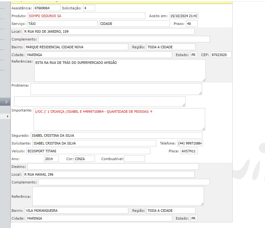Select the Placa field AXS7H11

point(189,151)
